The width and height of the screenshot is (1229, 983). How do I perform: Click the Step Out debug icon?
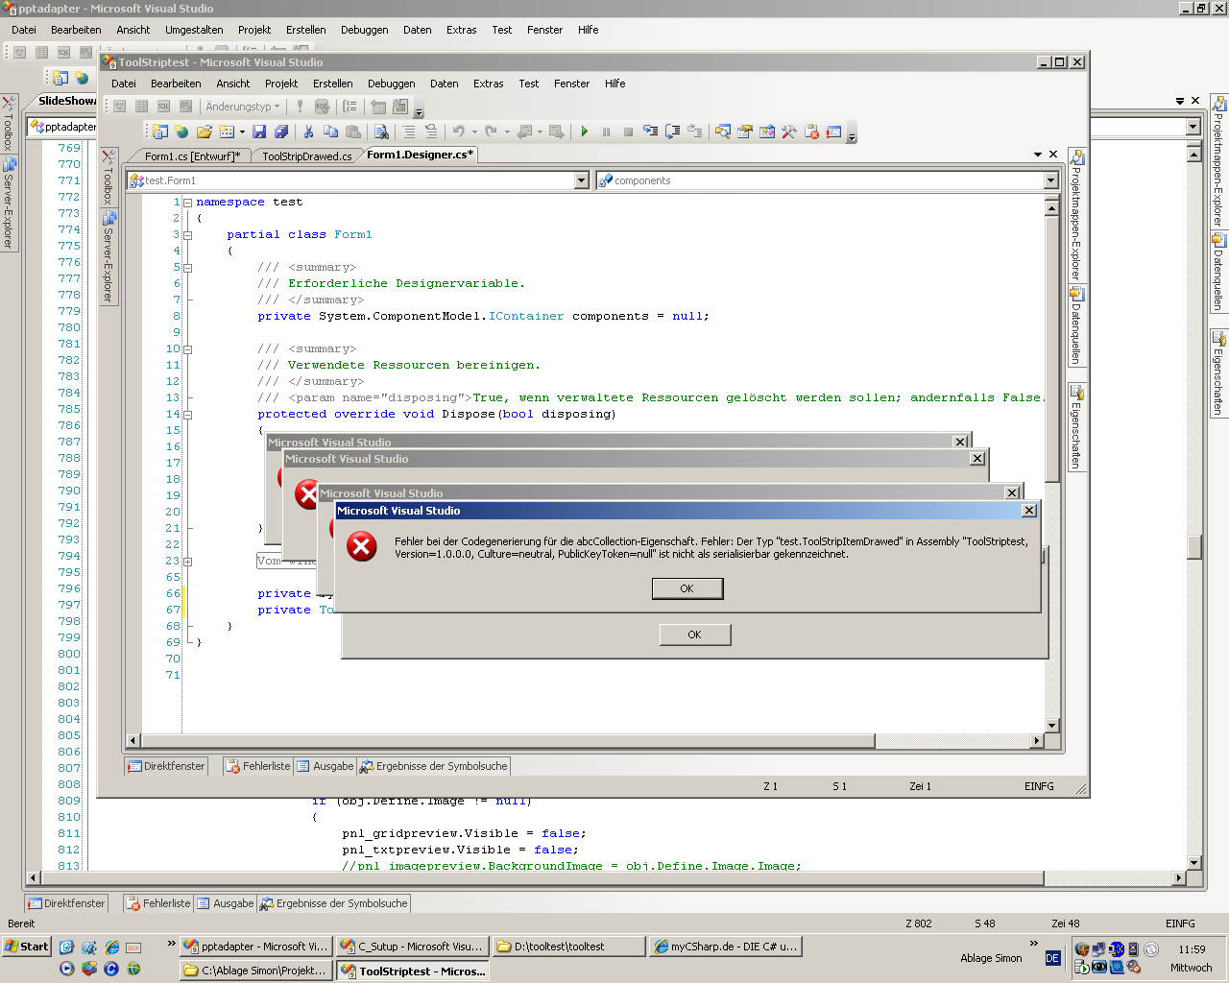694,132
